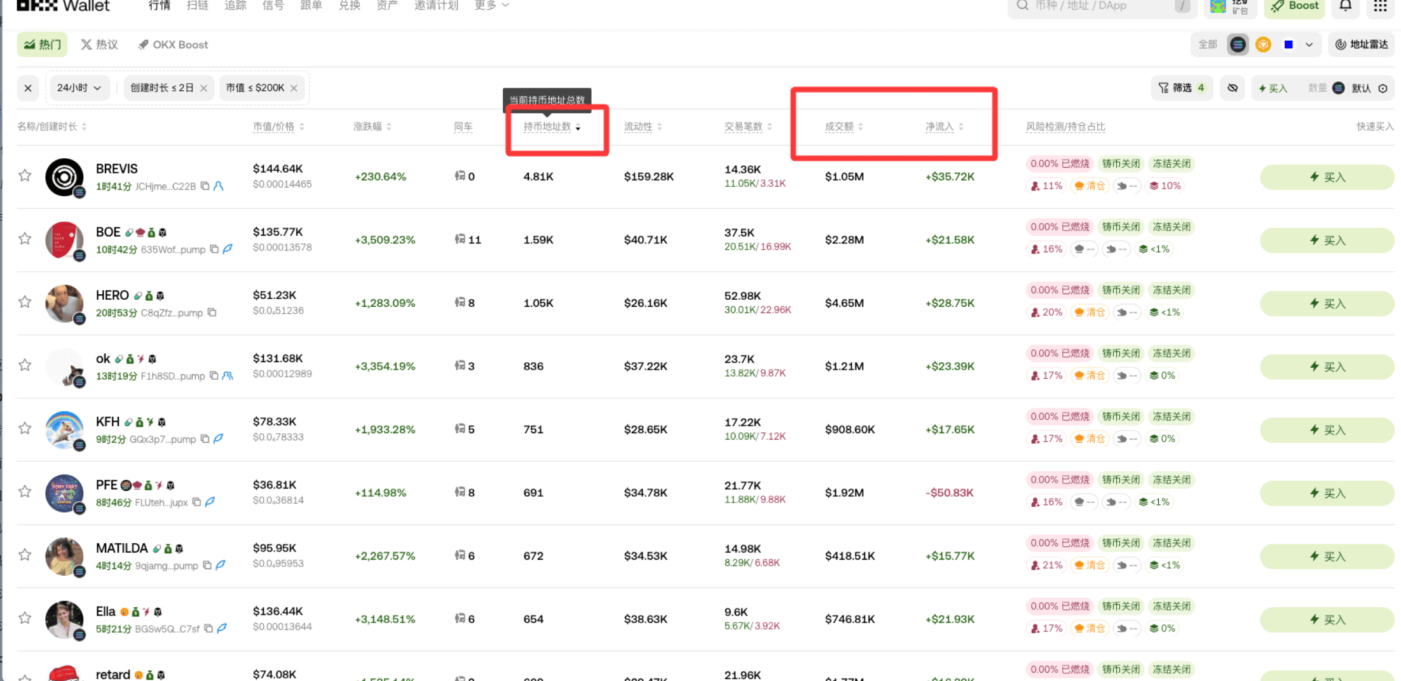Copy the PFE contract address
Screen dimensions: 1401x681
pyautogui.click(x=197, y=502)
